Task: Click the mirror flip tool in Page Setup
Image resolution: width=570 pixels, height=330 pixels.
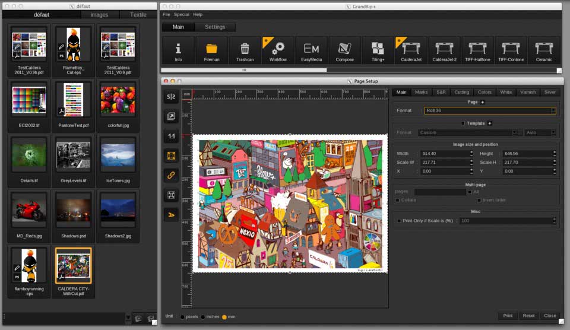Action: click(x=171, y=96)
